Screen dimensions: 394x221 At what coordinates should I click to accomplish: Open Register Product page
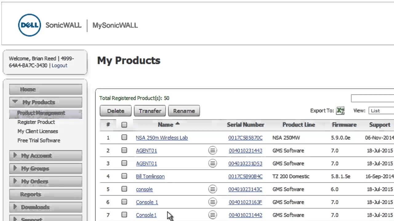[x=36, y=122]
